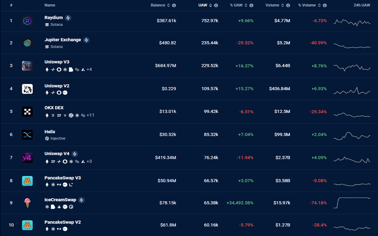The width and height of the screenshot is (378, 236).
Task: Click the Helix logo icon
Action: (x=27, y=135)
